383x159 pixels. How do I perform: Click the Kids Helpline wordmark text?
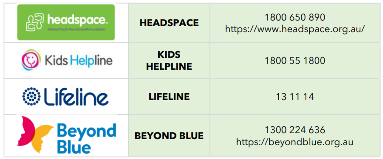[79, 60]
